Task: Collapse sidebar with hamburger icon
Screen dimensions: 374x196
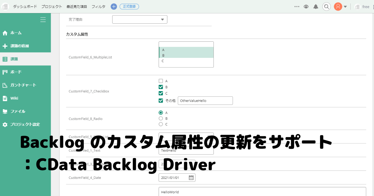Action: [43, 20]
